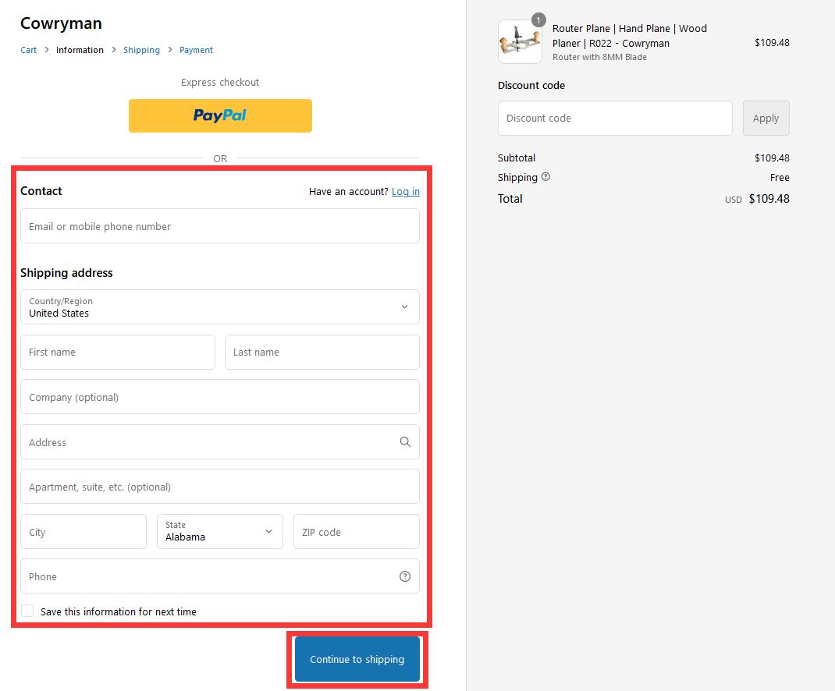Navigate to the Cart breadcrumb
The height and width of the screenshot is (691, 835).
(x=28, y=49)
